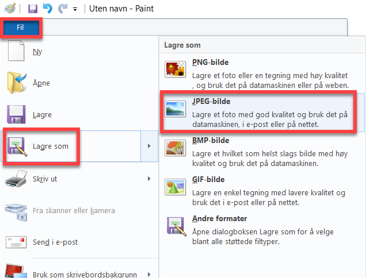Click the Fra skanner eller kamera item
The image size is (366, 278).
coord(73,210)
